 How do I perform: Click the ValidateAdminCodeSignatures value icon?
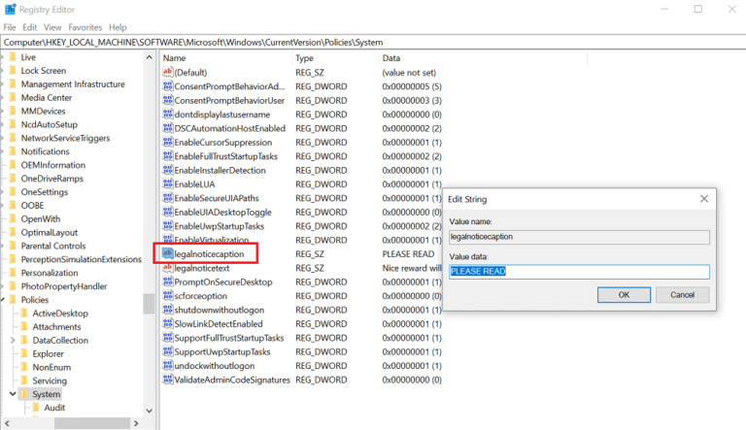[167, 380]
